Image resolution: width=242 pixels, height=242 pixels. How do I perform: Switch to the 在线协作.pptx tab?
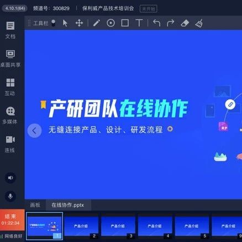(x=68, y=205)
